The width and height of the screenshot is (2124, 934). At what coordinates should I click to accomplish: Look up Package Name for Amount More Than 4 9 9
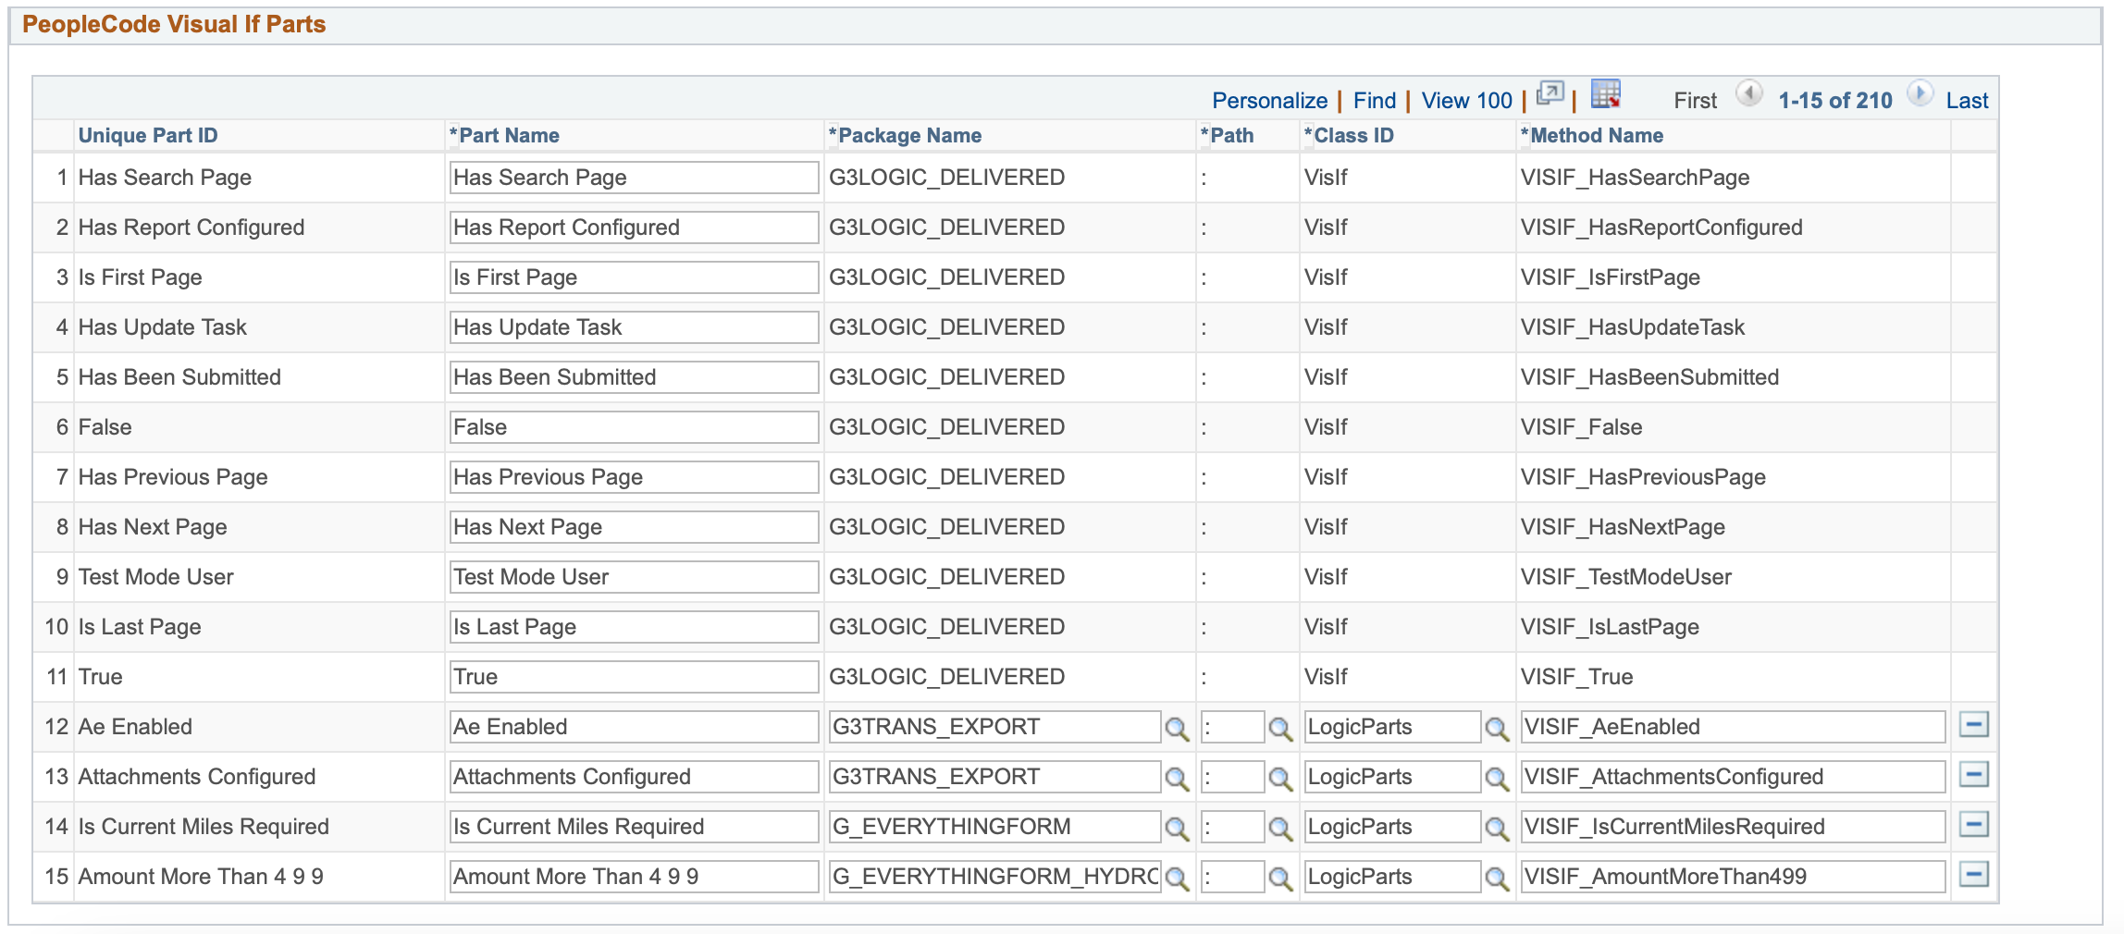click(1177, 879)
